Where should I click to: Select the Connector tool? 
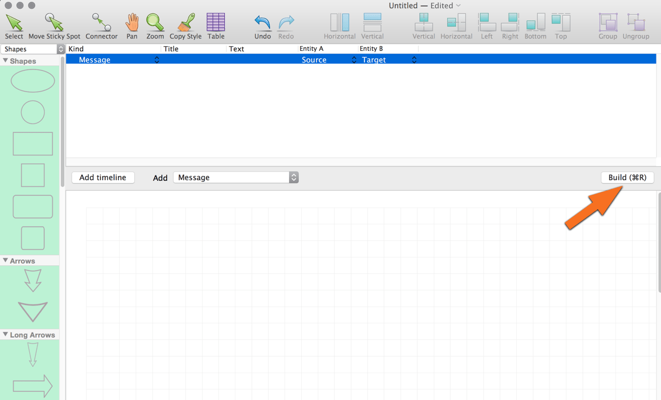coord(101,23)
